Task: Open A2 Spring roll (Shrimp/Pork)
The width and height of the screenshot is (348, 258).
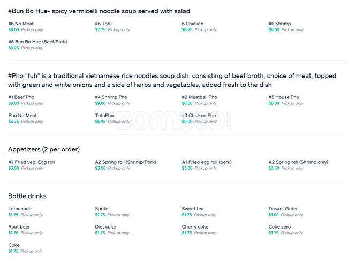Action: tap(125, 162)
